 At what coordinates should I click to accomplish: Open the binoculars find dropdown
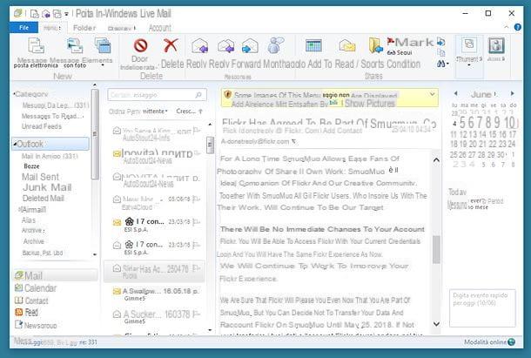pos(442,64)
